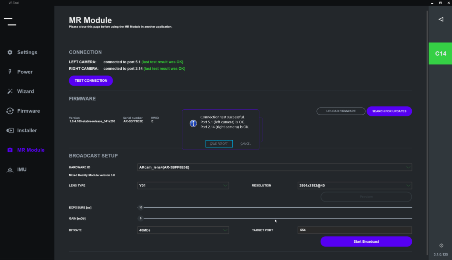Click the Target Port input field

[x=354, y=230]
